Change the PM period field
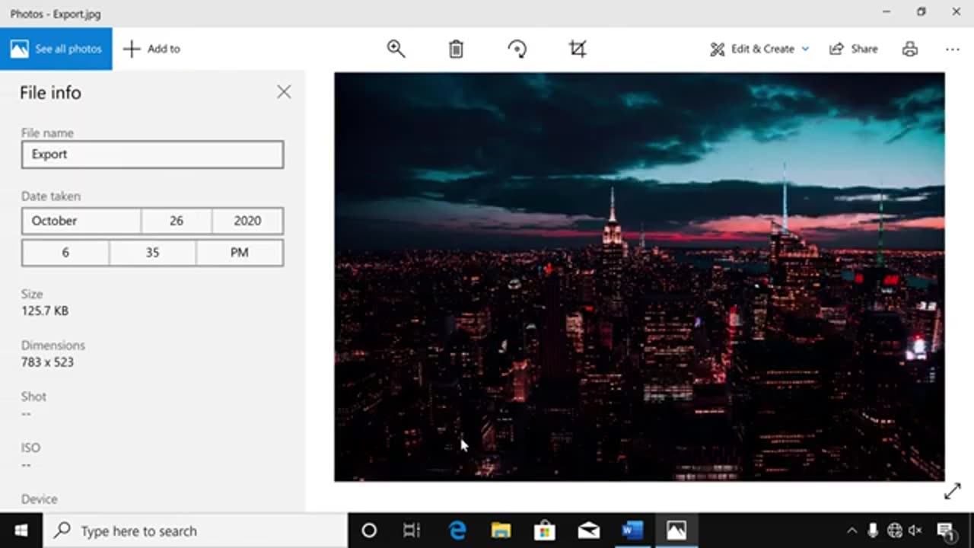Image resolution: width=974 pixels, height=548 pixels. click(x=240, y=253)
